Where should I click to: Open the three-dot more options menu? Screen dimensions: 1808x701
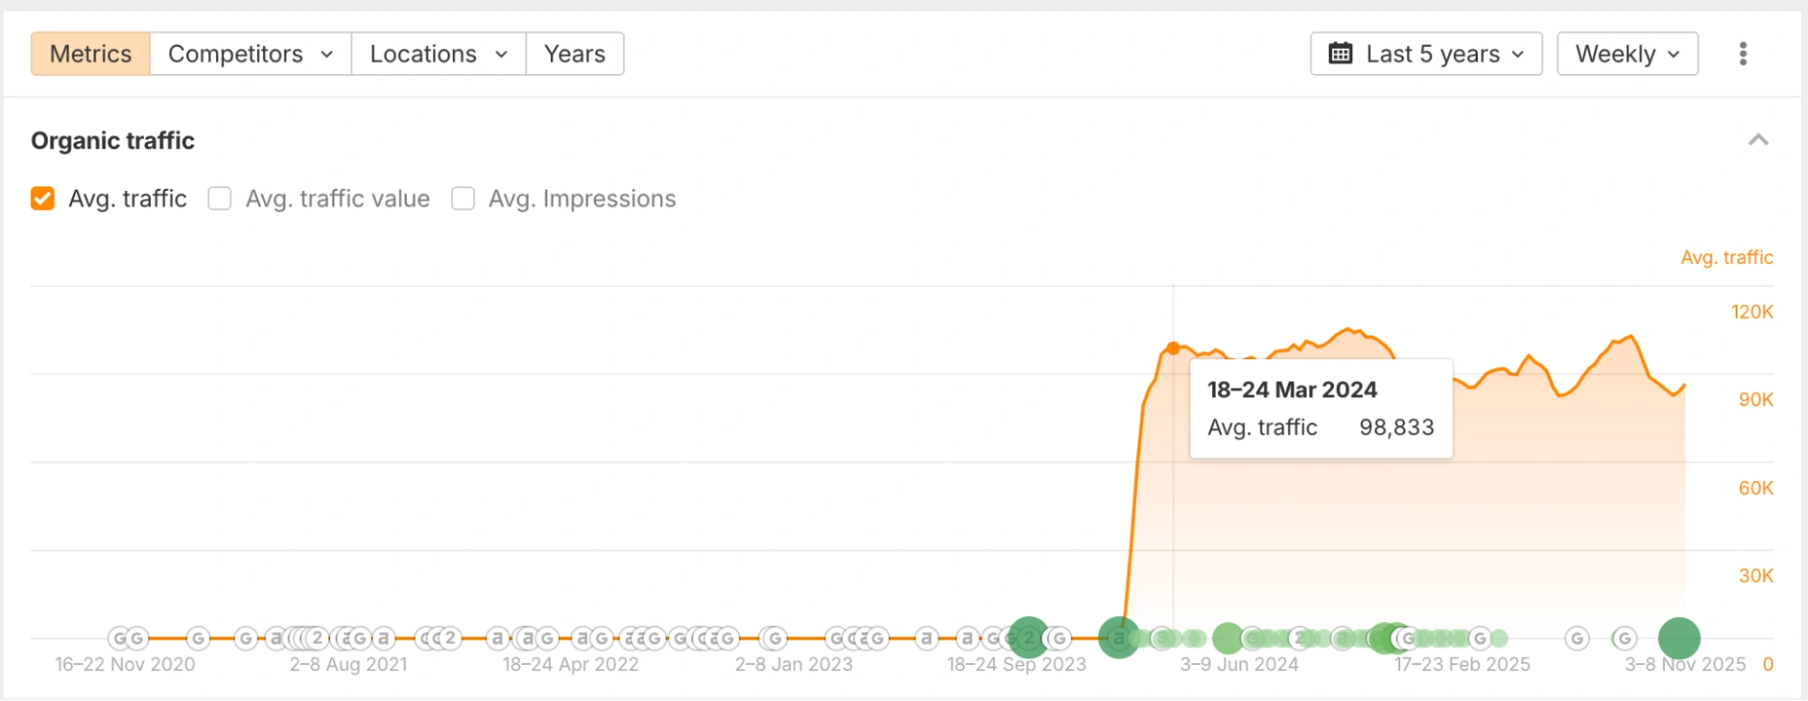tap(1742, 54)
